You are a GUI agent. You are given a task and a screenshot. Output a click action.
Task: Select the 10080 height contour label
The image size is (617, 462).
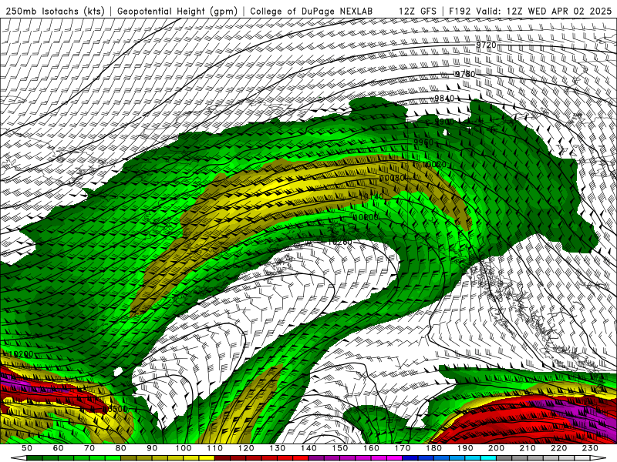point(392,179)
